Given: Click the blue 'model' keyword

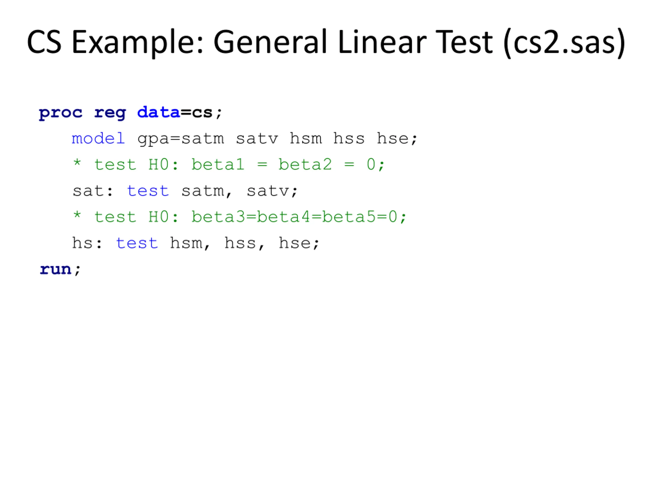Looking at the screenshot, I should tap(98, 139).
